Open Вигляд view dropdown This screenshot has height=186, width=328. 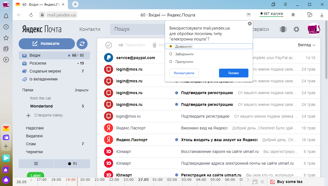pyautogui.click(x=307, y=45)
